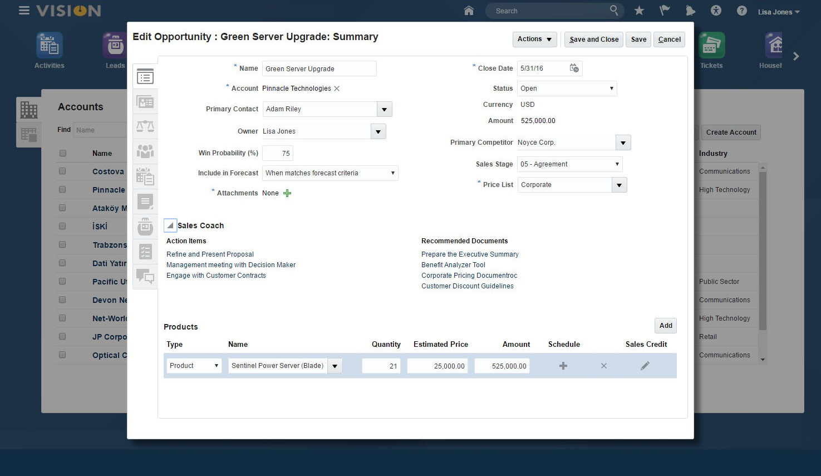Select the grid view icon below Accounts icon
Viewport: 821px width, 476px height.
click(x=29, y=134)
